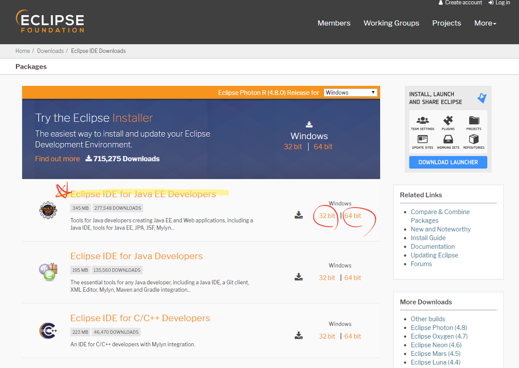This screenshot has width=519, height=368.
Task: Click the Packages heading
Action: pos(31,66)
